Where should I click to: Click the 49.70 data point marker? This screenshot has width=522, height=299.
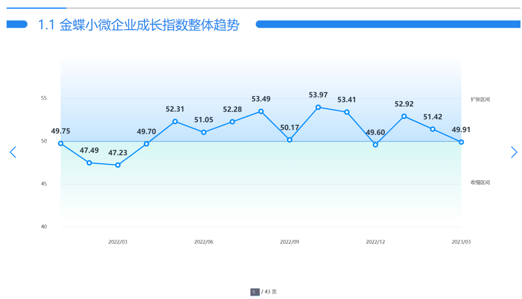pyautogui.click(x=146, y=144)
